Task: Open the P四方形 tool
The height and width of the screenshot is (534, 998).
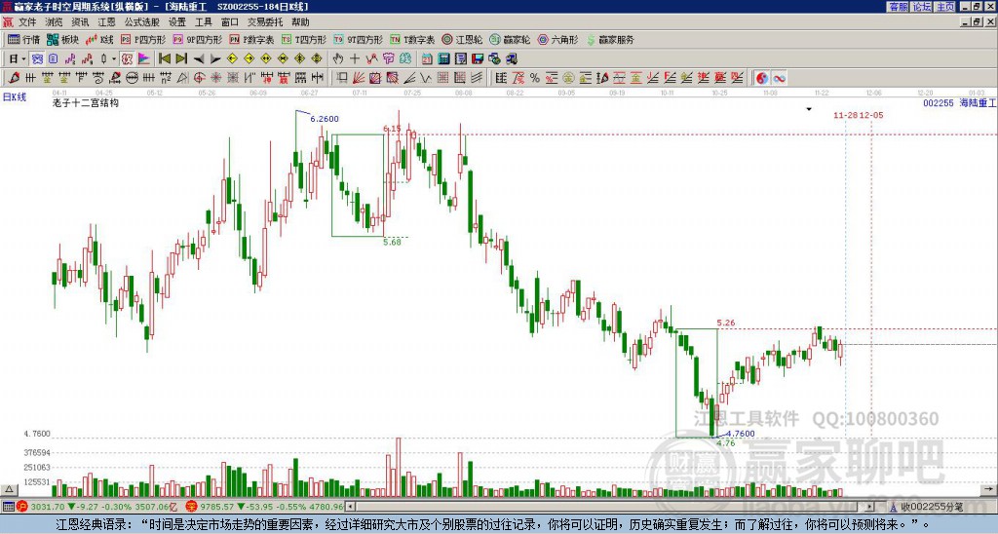Action: [143, 39]
